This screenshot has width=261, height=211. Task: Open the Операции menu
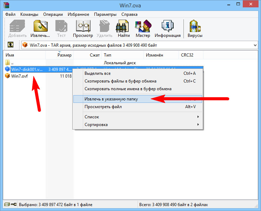click(53, 14)
